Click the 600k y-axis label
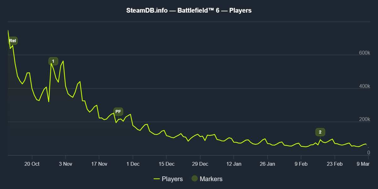The image size is (378, 189). [x=364, y=53]
